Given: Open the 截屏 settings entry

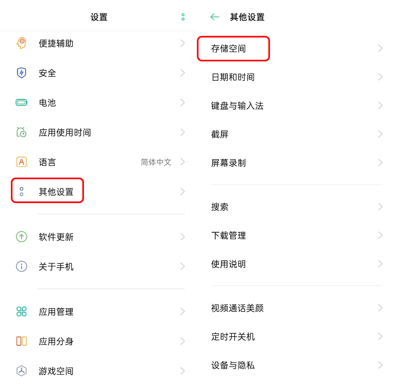Looking at the screenshot, I should (220, 134).
